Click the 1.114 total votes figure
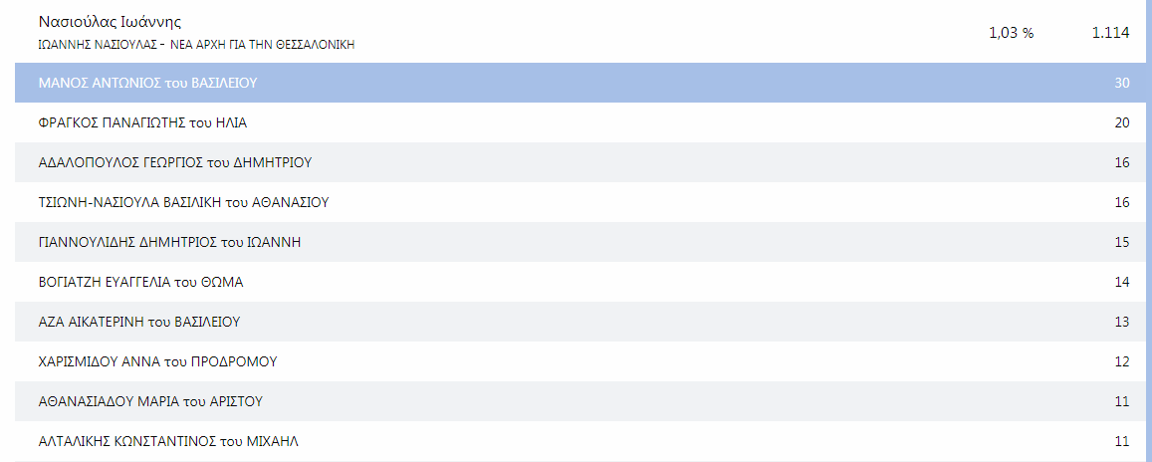Screen dimensions: 1152x462 (1110, 33)
